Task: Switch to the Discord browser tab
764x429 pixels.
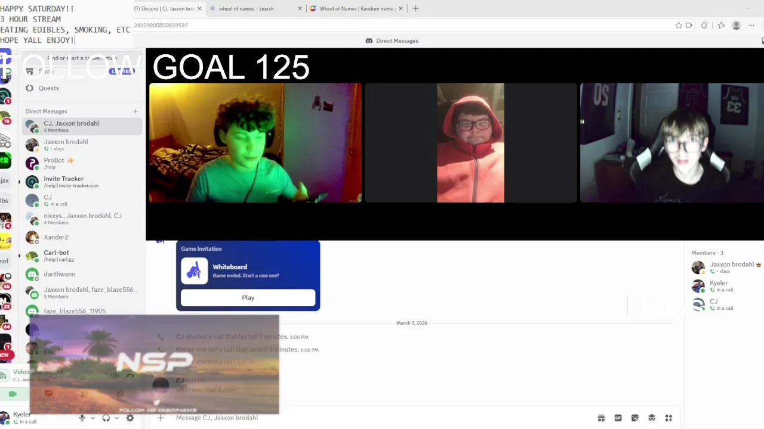Action: [x=164, y=8]
